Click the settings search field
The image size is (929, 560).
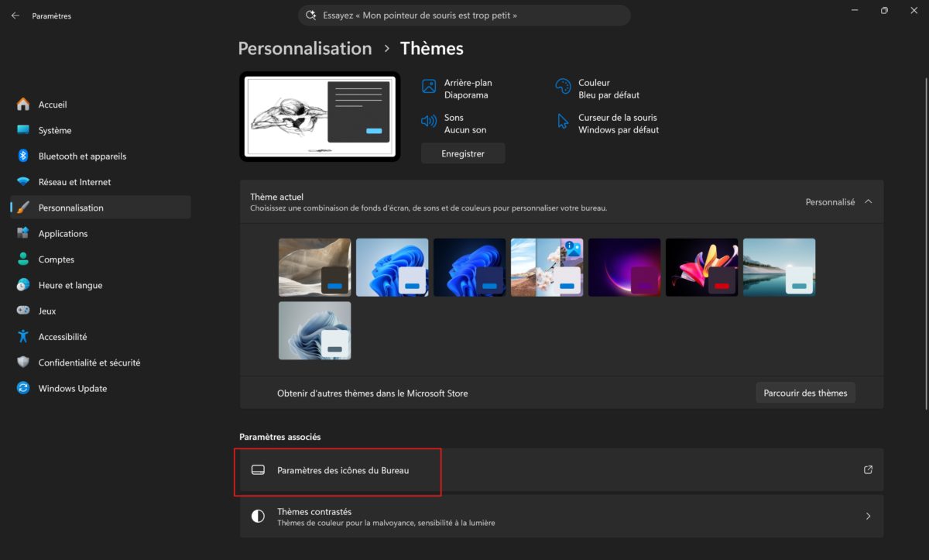[464, 15]
